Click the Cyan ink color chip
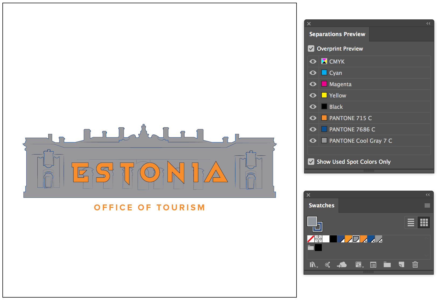Viewport: 437px width, 300px height. pyautogui.click(x=324, y=72)
